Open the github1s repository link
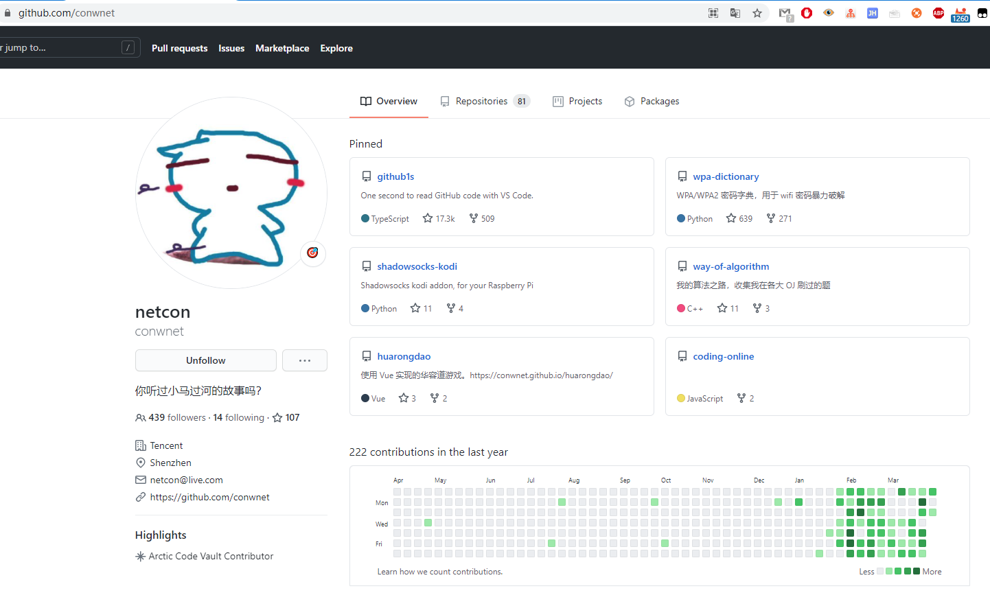The height and width of the screenshot is (593, 990). pyautogui.click(x=395, y=176)
